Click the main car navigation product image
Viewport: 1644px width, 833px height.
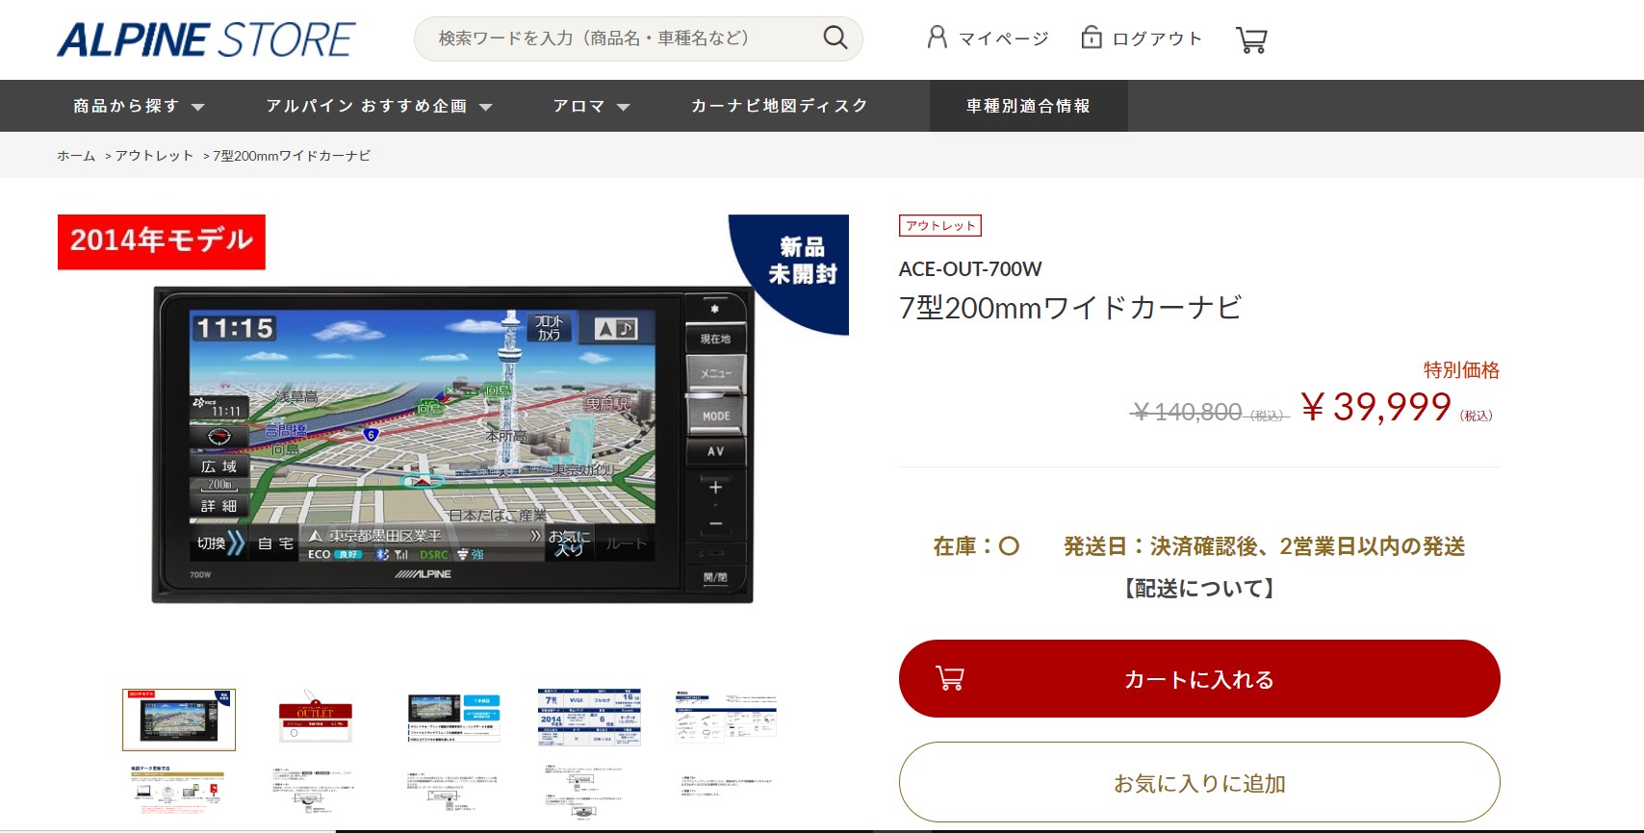pos(452,444)
